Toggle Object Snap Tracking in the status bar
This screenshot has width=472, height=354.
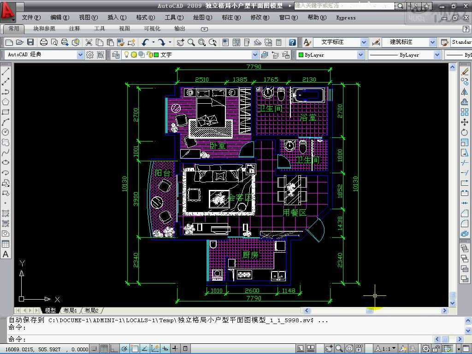144,348
